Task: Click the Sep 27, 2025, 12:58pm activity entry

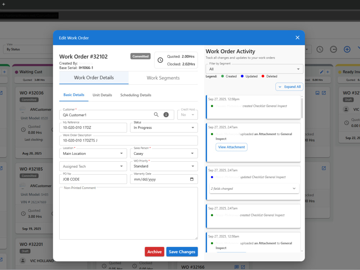Action: (253, 107)
